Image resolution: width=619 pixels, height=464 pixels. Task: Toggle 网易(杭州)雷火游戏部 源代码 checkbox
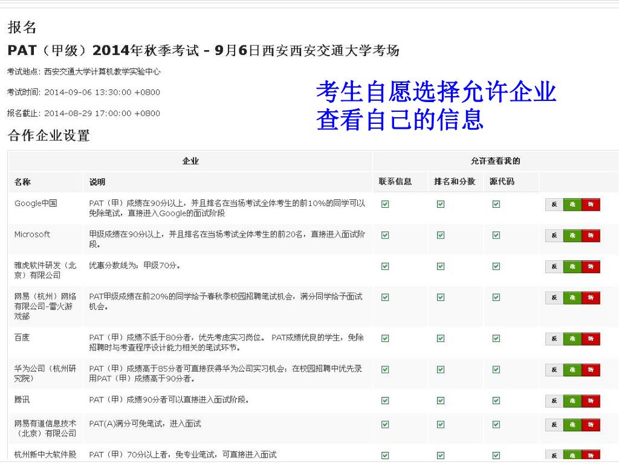[496, 297]
